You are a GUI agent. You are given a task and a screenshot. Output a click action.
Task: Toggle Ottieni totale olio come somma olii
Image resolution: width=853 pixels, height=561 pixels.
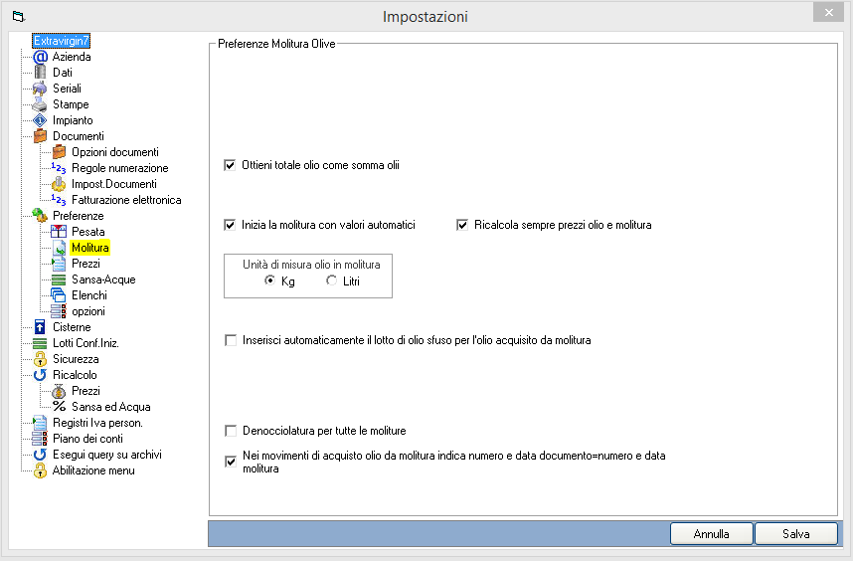[230, 165]
